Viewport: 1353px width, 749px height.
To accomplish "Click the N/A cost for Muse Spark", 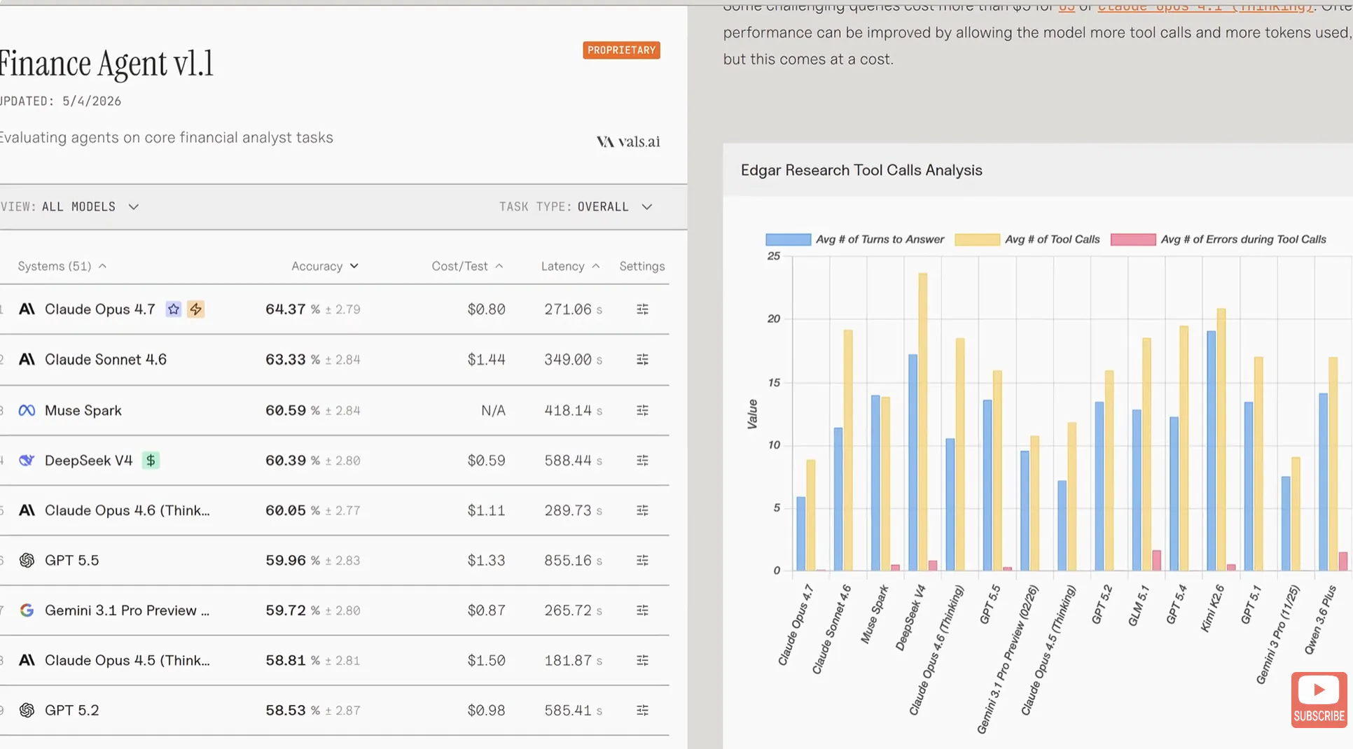I will [x=493, y=411].
